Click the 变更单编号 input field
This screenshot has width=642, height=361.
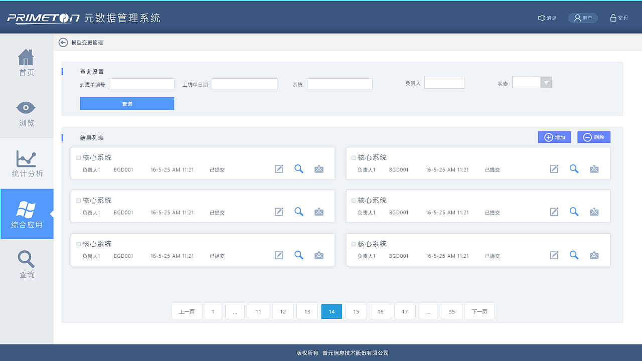pos(141,84)
